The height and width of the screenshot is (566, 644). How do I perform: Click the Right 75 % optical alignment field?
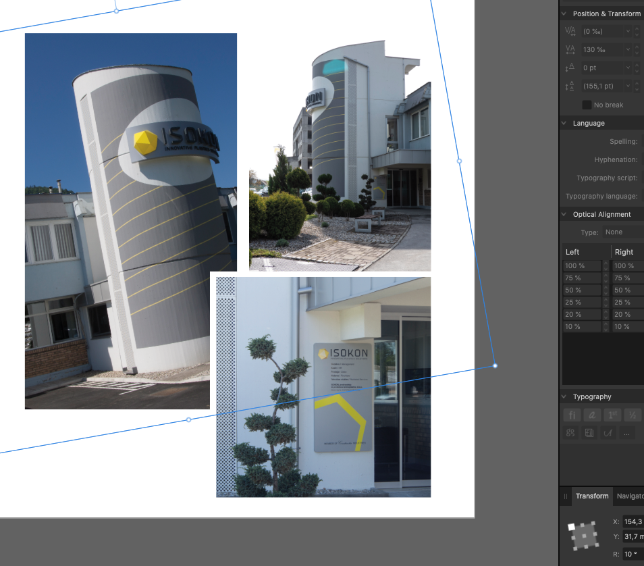point(628,278)
